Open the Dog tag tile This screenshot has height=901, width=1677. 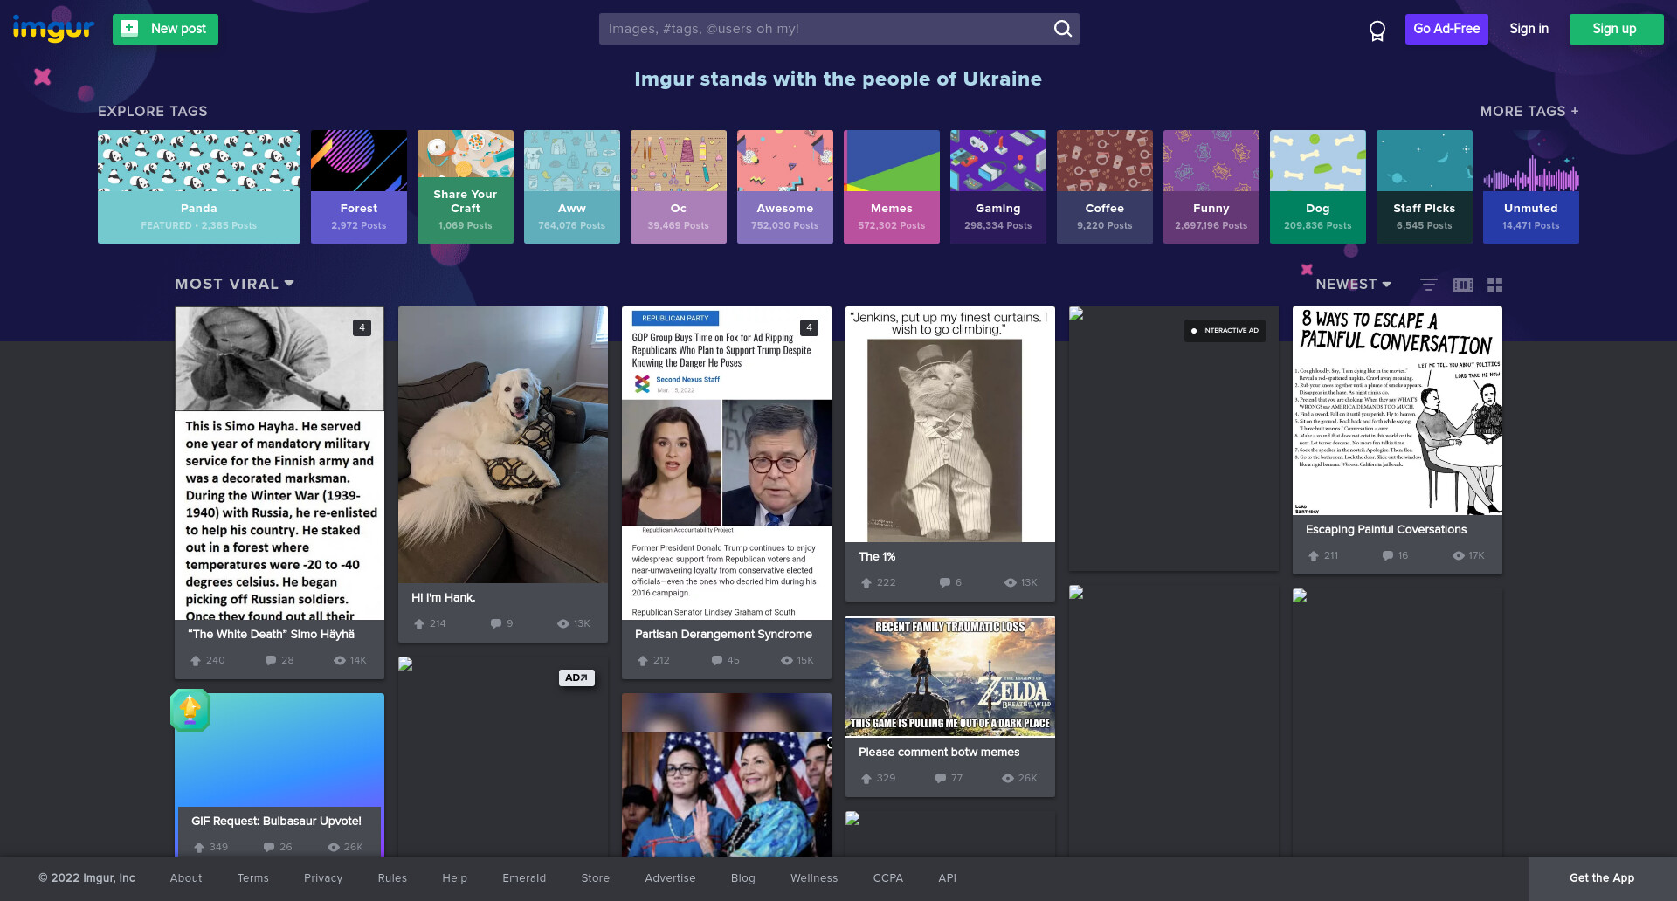(1318, 187)
